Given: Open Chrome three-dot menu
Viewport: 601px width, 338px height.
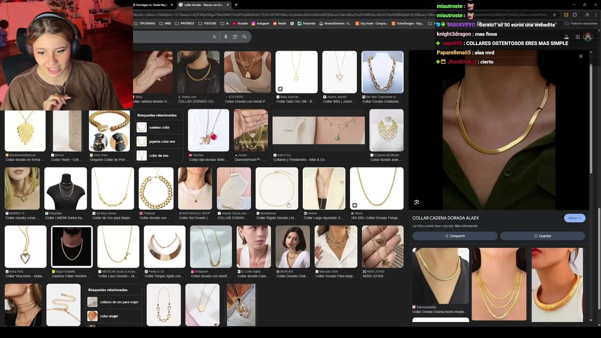Looking at the screenshot, I should click(x=595, y=15).
